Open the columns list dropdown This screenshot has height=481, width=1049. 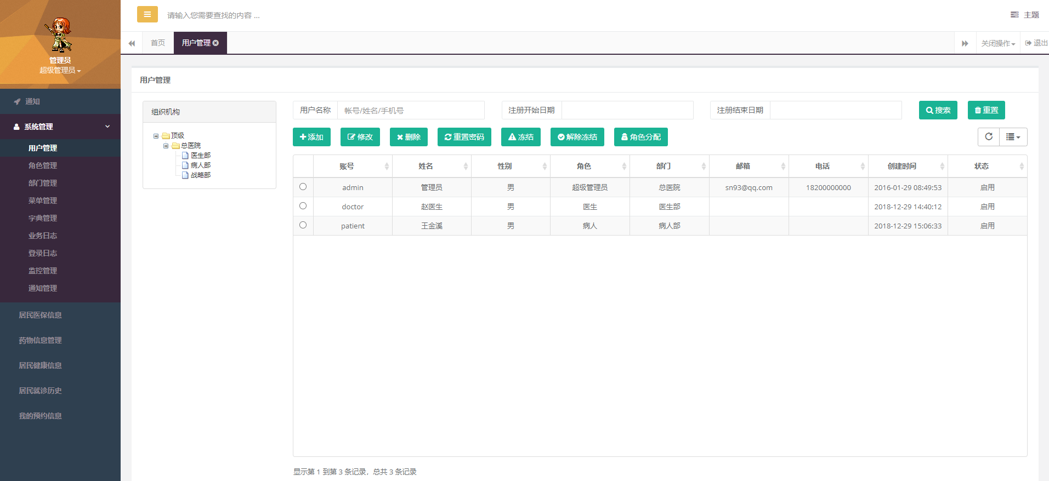1013,137
